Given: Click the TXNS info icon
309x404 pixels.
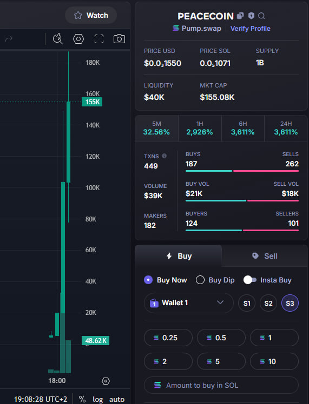Looking at the screenshot, I should pos(164,156).
